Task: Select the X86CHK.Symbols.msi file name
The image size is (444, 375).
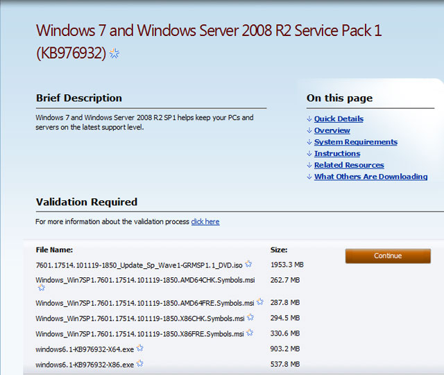Action: (140, 319)
